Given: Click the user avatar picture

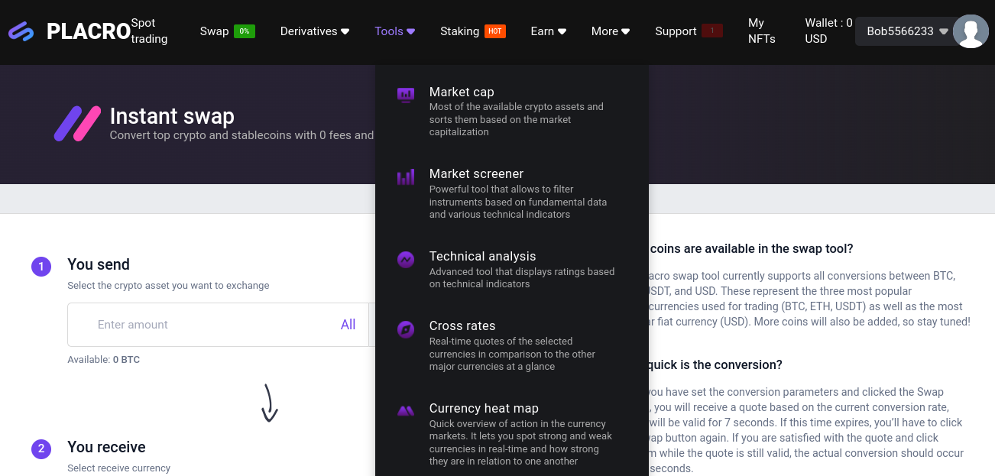Looking at the screenshot, I should tap(971, 31).
